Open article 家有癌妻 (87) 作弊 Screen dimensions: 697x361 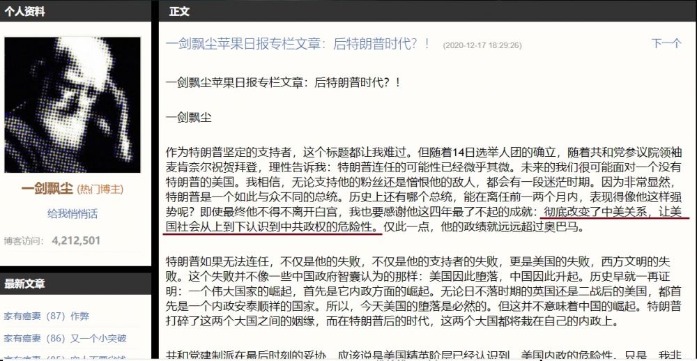click(47, 316)
